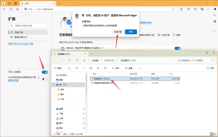The width and height of the screenshot is (218, 137).
Task: Click Explorer share icon
Action: coord(98,68)
